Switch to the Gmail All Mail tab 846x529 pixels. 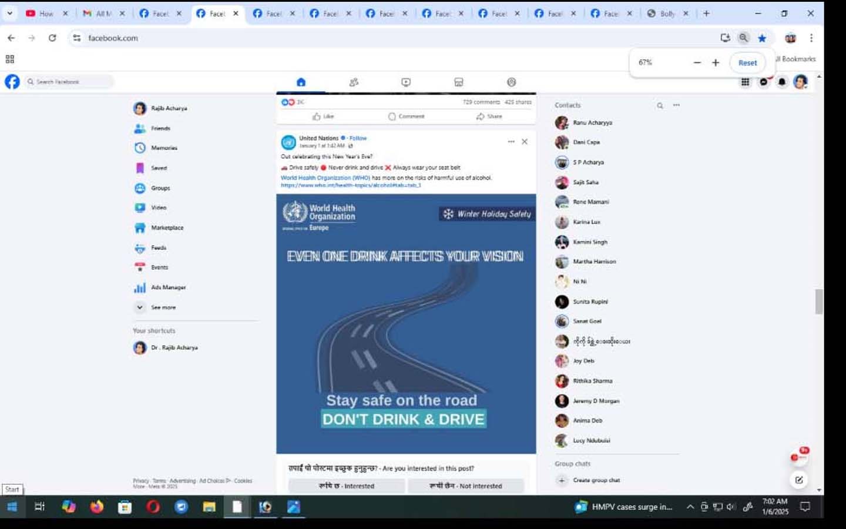(103, 14)
